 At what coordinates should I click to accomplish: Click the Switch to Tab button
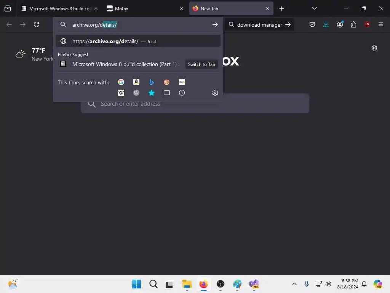pyautogui.click(x=201, y=64)
